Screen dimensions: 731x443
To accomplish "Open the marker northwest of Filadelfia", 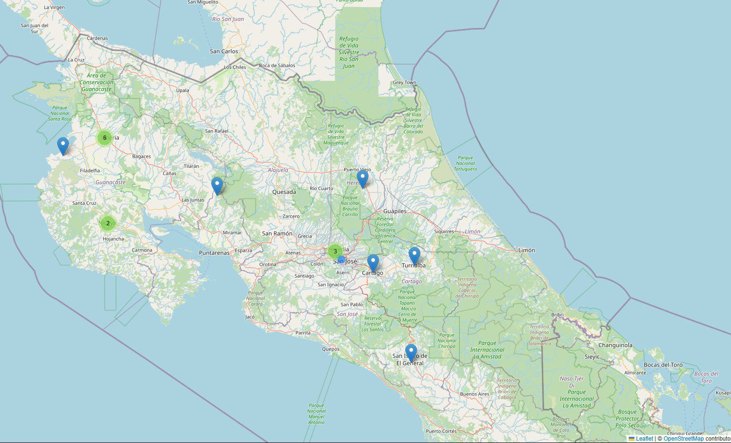I will pyautogui.click(x=63, y=146).
